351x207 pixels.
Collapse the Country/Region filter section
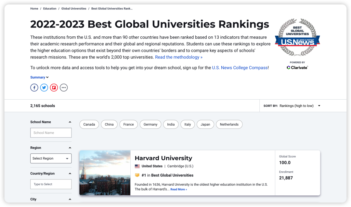tap(70, 174)
